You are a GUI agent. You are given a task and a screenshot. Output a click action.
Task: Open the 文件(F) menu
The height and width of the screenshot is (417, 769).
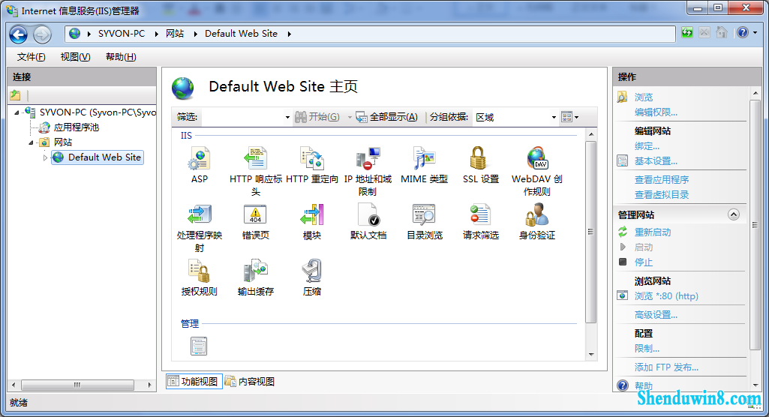[31, 57]
